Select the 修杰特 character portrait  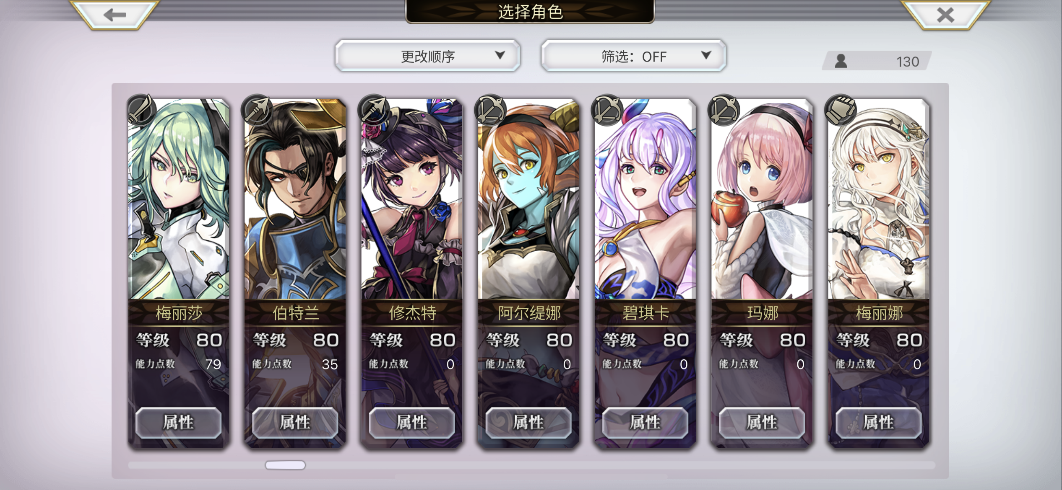(412, 199)
